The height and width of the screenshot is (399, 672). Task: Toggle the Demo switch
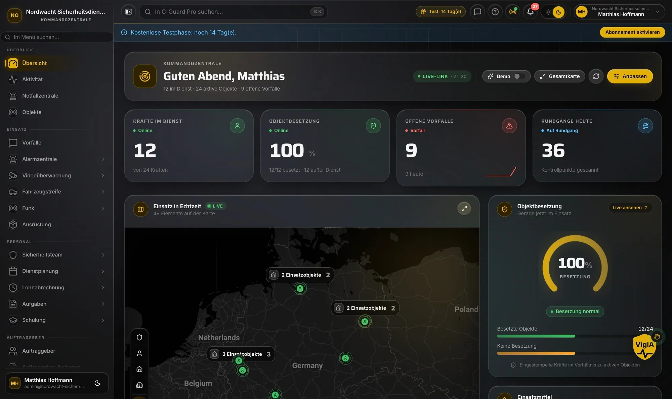coord(519,76)
